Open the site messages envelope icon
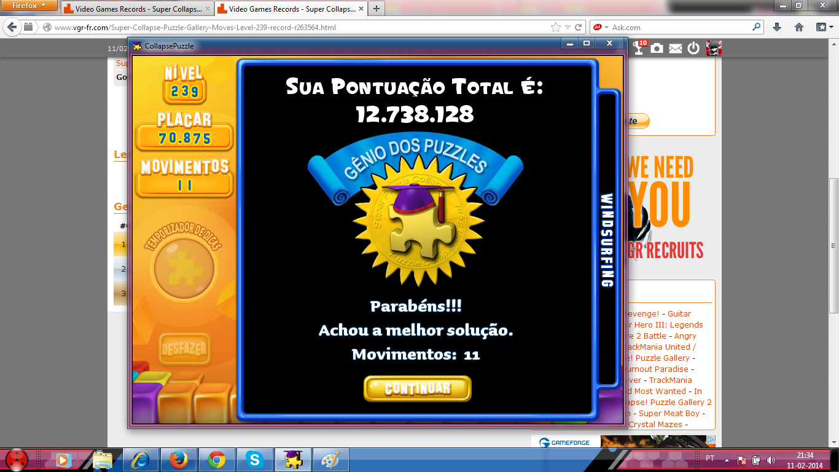This screenshot has width=839, height=472. (676, 49)
